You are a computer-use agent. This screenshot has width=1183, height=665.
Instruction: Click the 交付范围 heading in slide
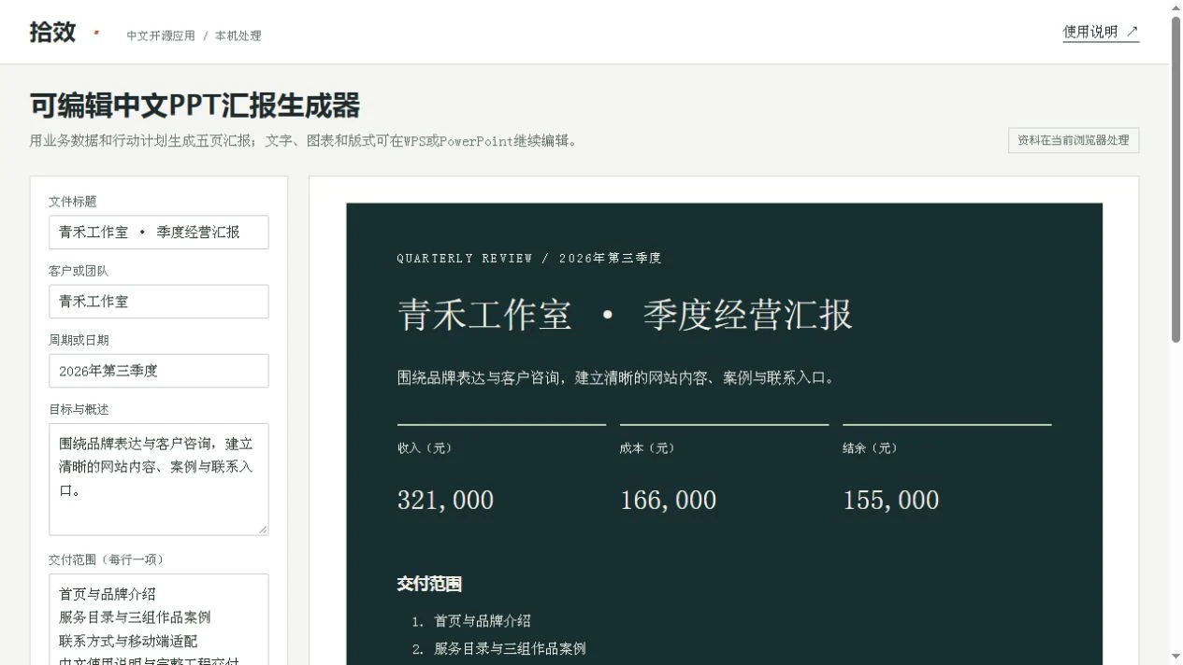coord(429,584)
